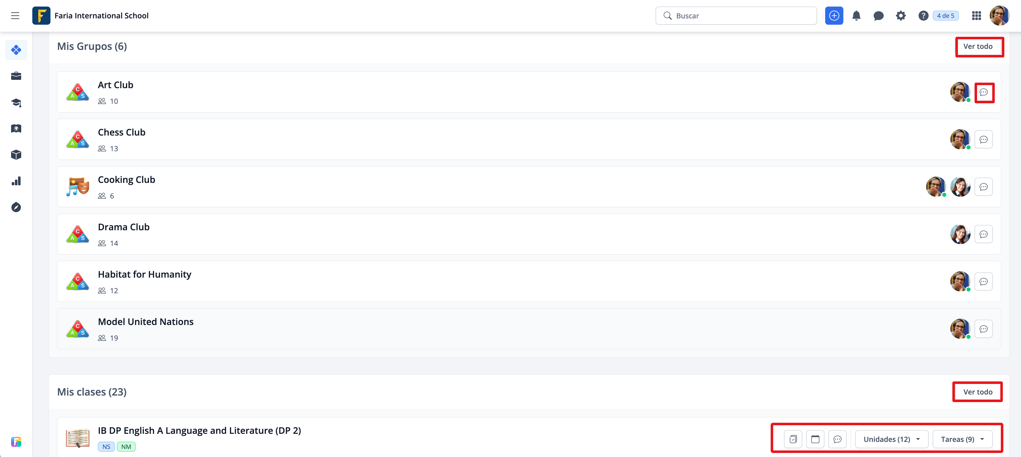Open calendar icon for English A class
Viewport: 1021px width, 457px height.
pos(815,439)
